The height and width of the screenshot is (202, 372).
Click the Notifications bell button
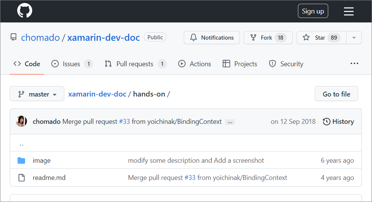[x=212, y=38]
